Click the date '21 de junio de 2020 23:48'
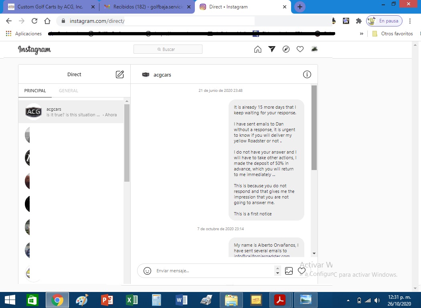 coord(221,91)
